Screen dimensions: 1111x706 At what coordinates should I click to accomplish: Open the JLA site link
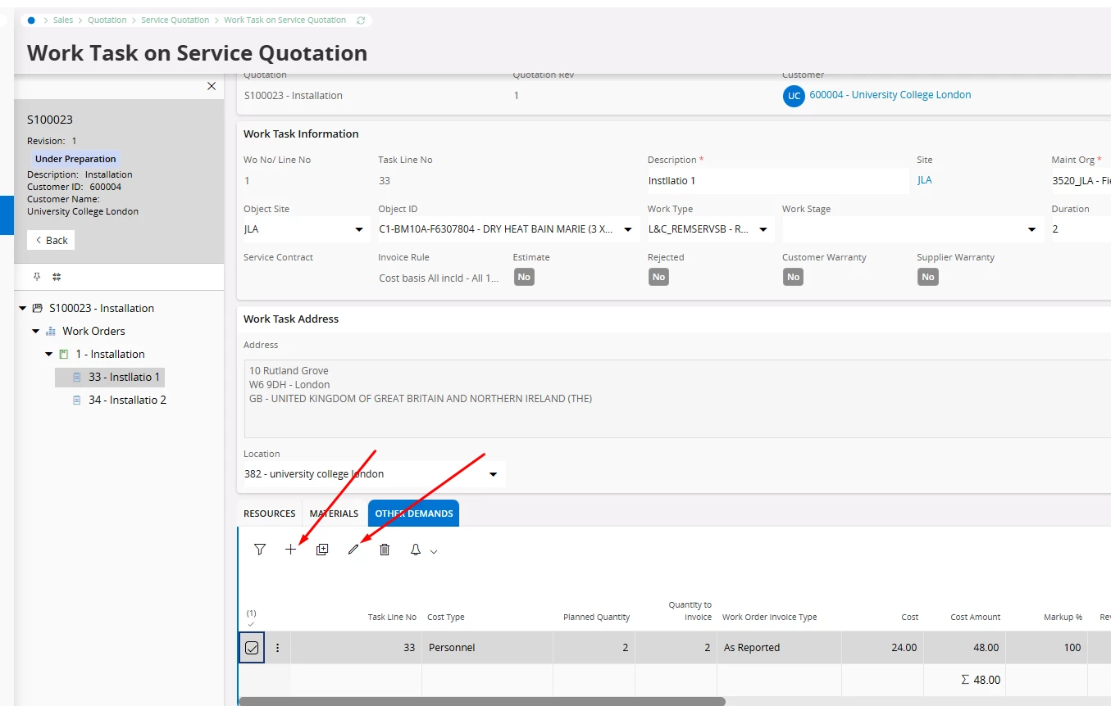(x=925, y=180)
